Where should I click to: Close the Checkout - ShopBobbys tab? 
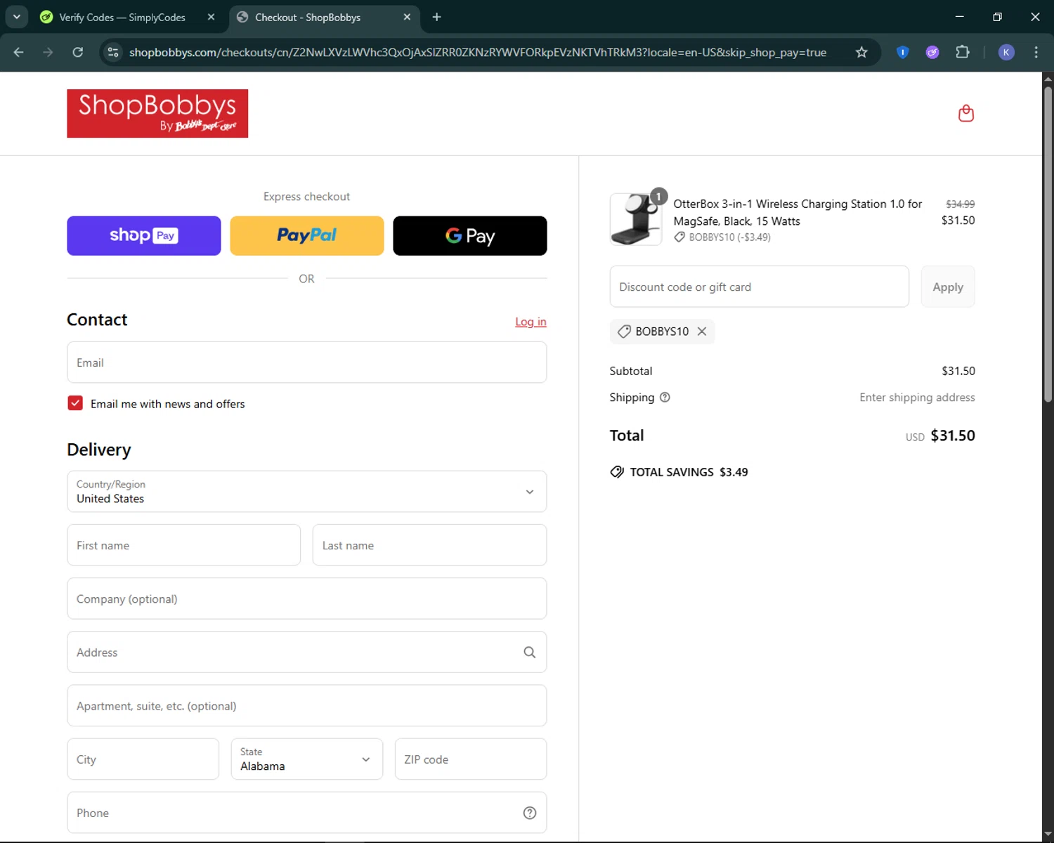[x=407, y=17]
